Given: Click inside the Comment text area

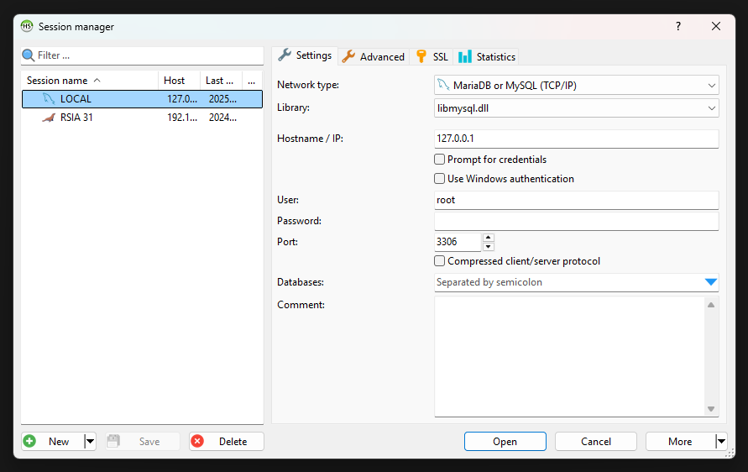Looking at the screenshot, I should tap(569, 356).
